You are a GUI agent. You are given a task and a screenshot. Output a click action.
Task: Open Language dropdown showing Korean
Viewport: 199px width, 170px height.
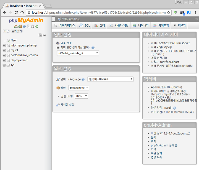pos(110,79)
